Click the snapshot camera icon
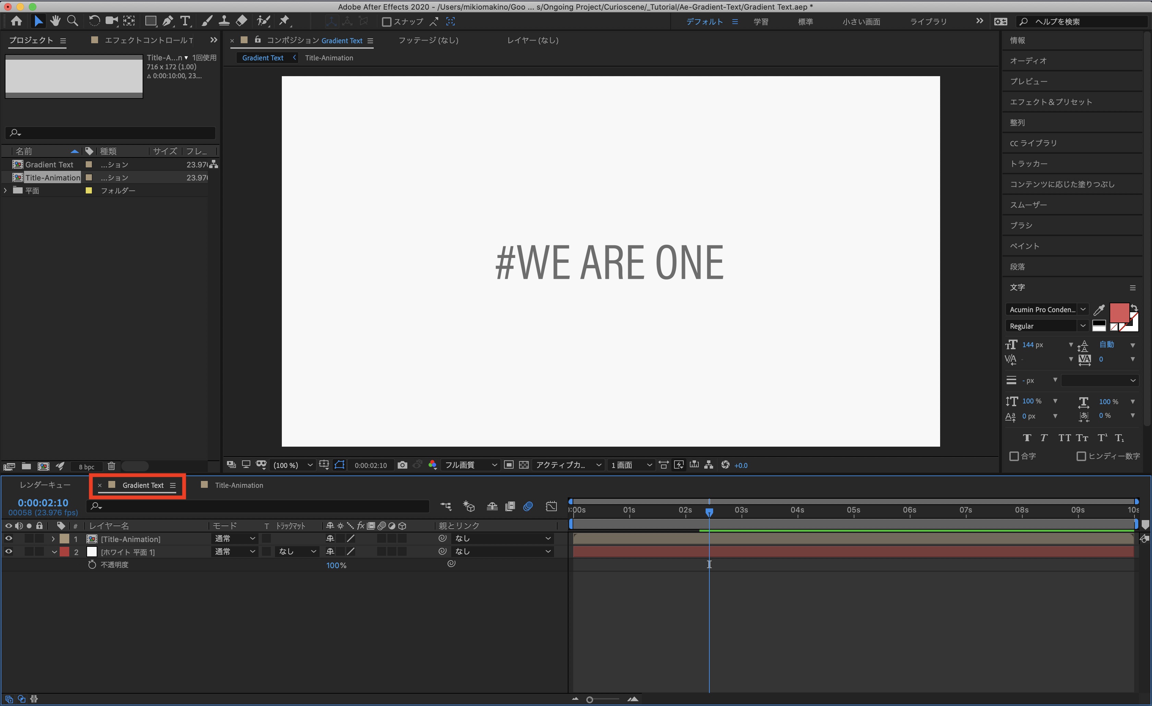The height and width of the screenshot is (706, 1152). [402, 464]
